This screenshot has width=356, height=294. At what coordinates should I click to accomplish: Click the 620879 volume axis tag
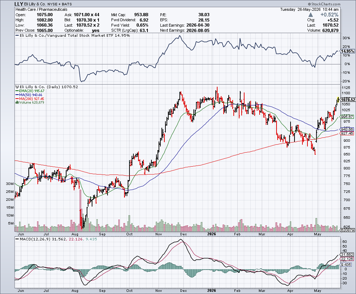347,230
